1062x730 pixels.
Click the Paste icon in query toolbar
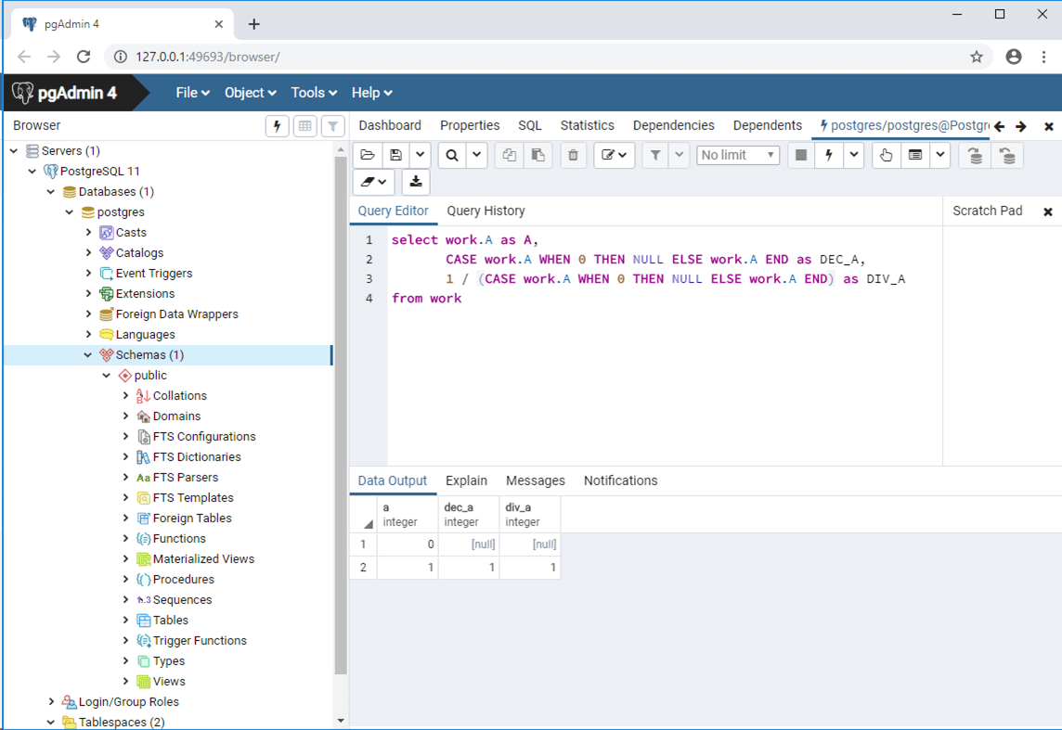537,155
